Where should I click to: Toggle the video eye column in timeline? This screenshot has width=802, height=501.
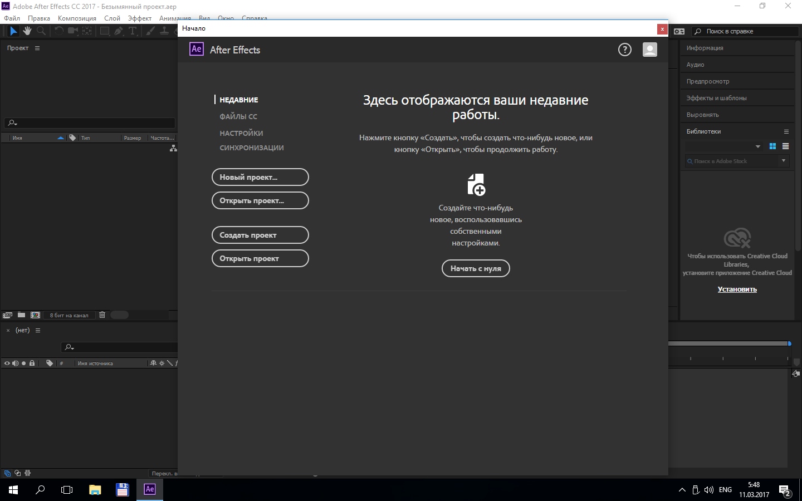coord(7,363)
